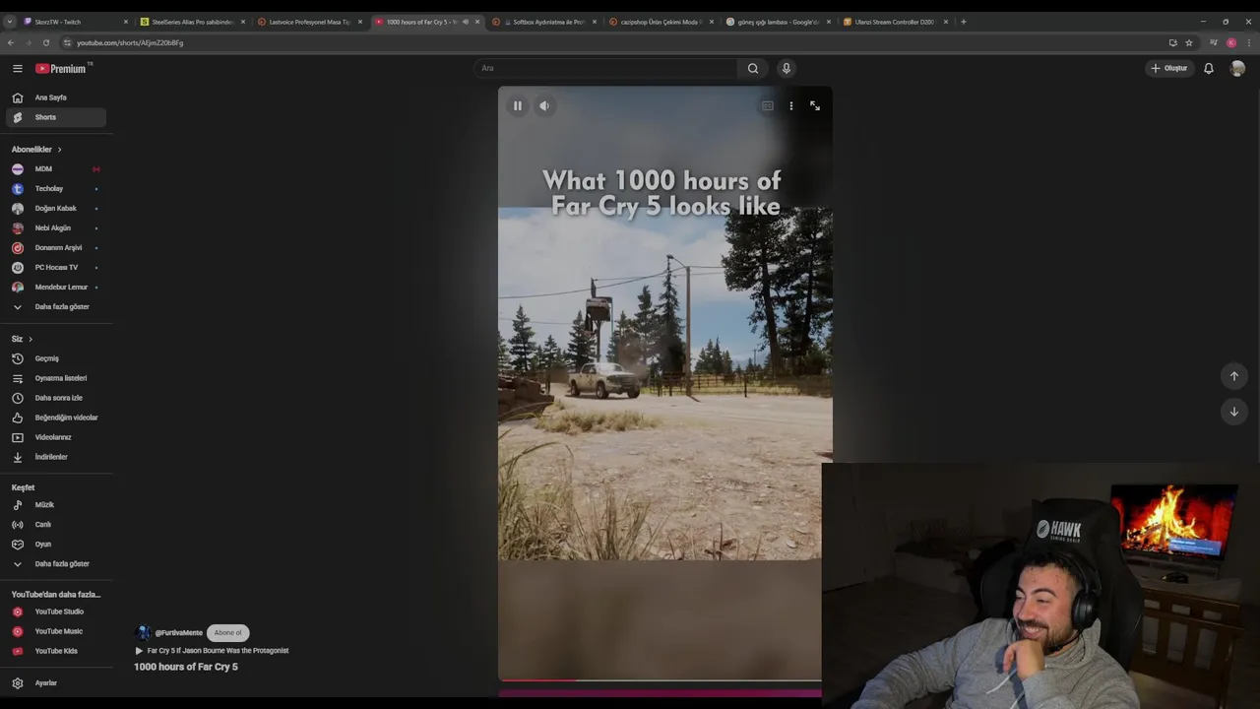Viewport: 1260px width, 709px height.
Task: Toggle captions on the Short
Action: 767,105
